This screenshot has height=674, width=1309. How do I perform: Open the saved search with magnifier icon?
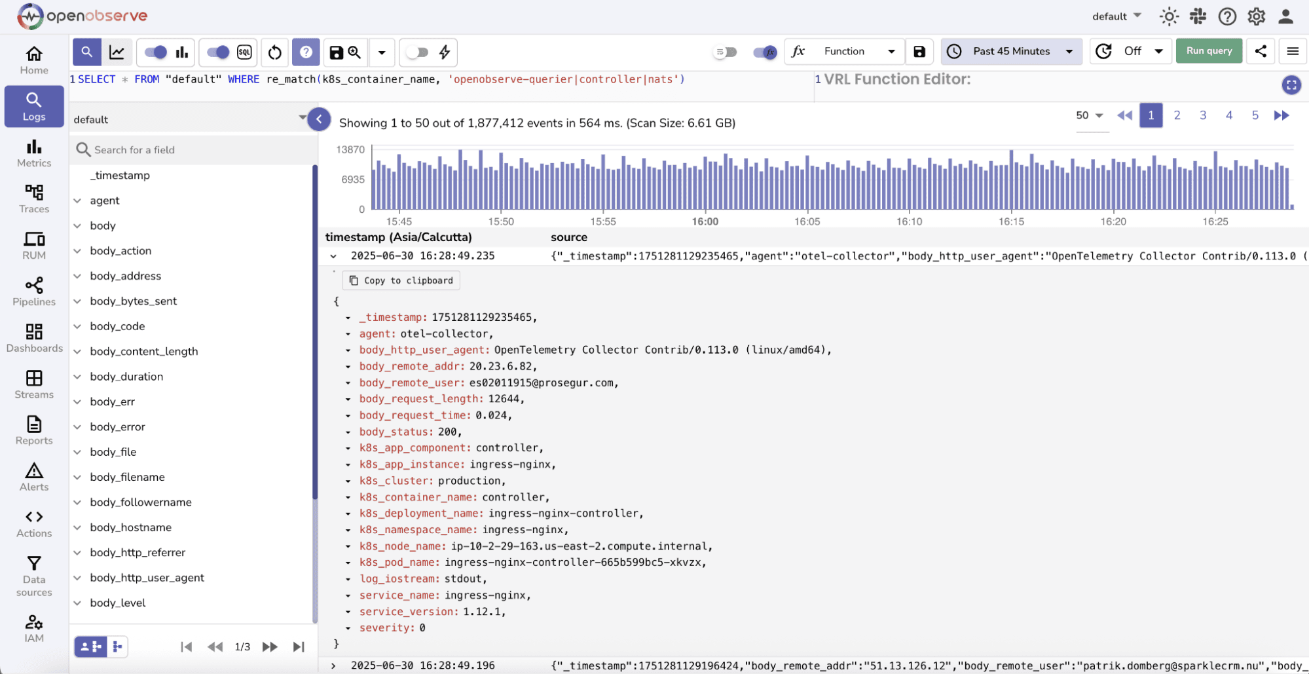354,52
